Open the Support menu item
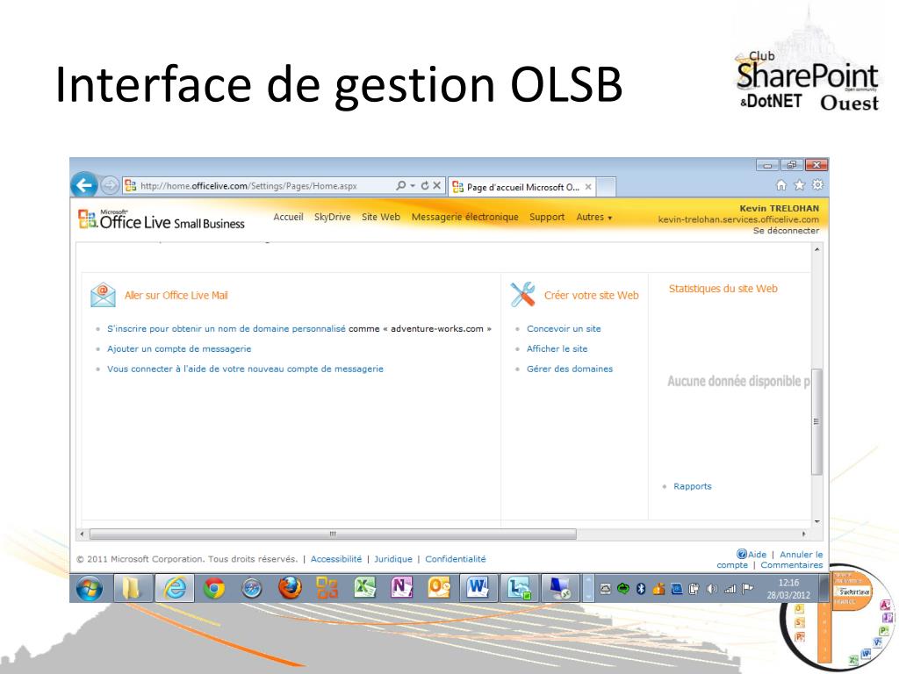 pos(546,218)
